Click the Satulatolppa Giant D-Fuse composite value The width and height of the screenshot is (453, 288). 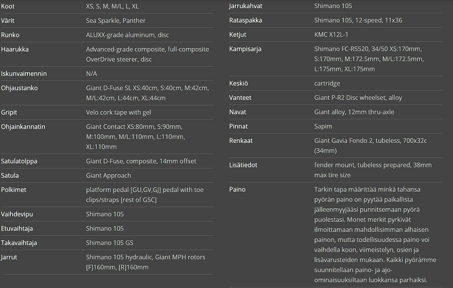click(141, 161)
